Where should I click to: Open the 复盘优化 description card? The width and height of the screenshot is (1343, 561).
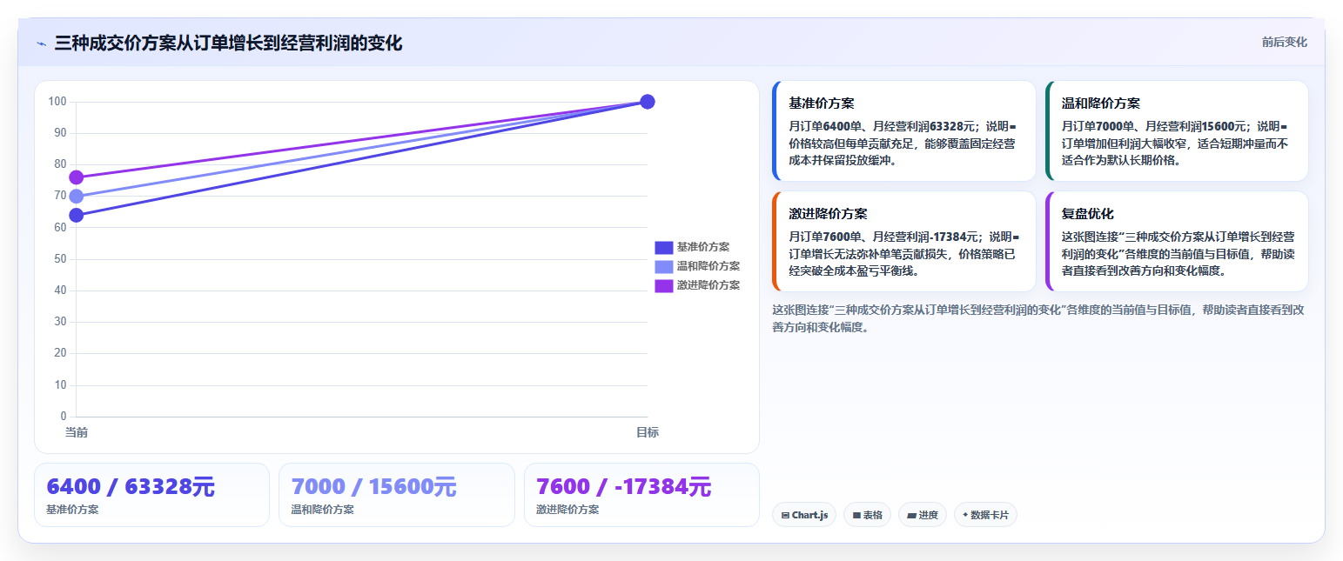pos(1177,241)
